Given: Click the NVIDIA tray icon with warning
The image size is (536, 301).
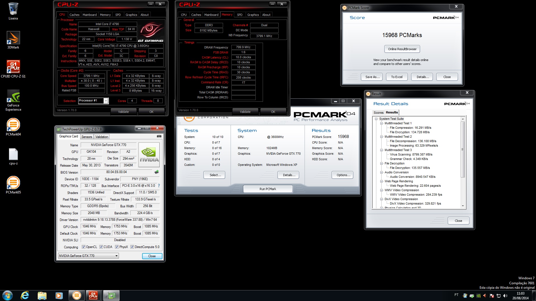Looking at the screenshot, I should (x=478, y=295).
